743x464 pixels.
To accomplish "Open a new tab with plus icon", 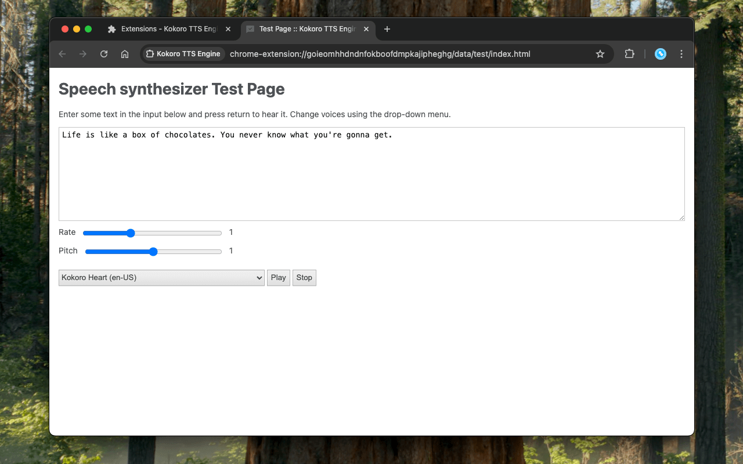I will coord(387,29).
